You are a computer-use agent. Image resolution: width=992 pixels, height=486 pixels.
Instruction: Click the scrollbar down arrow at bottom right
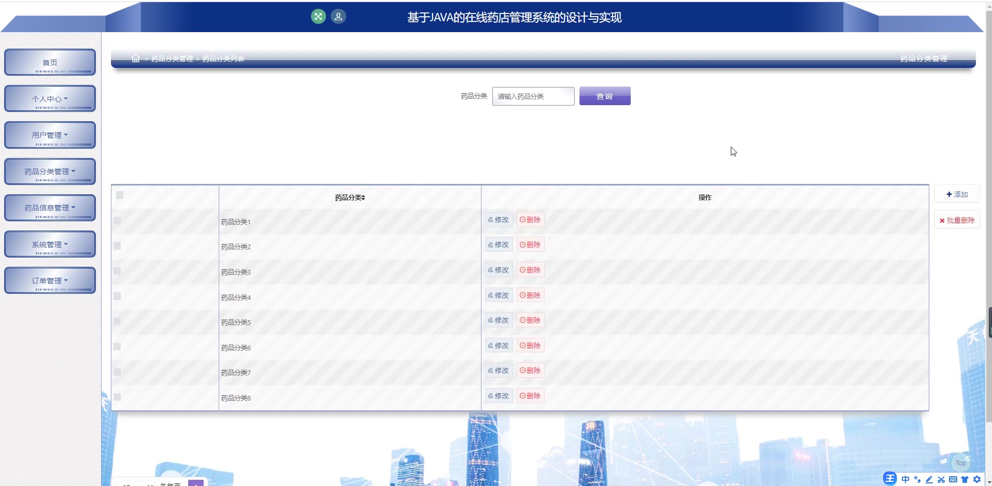988,481
